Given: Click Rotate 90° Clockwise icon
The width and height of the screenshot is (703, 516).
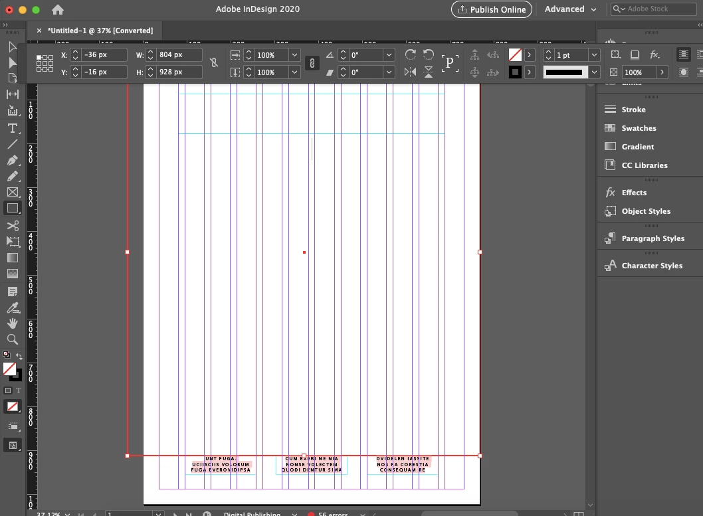Looking at the screenshot, I should 410,54.
